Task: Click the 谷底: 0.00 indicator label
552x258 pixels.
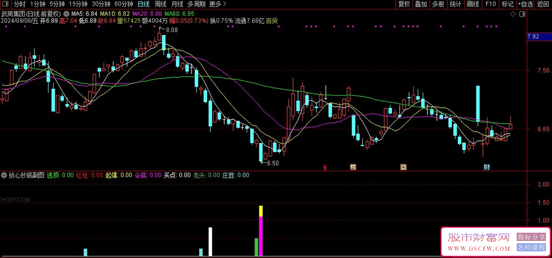Action: point(148,175)
